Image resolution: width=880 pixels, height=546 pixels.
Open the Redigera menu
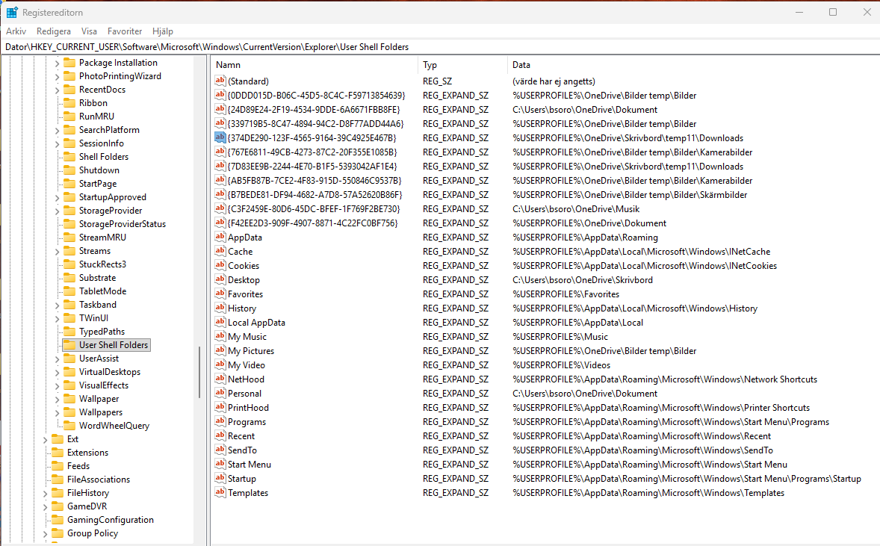(54, 31)
